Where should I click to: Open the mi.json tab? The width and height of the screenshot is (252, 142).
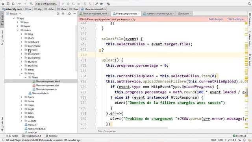click(x=185, y=14)
